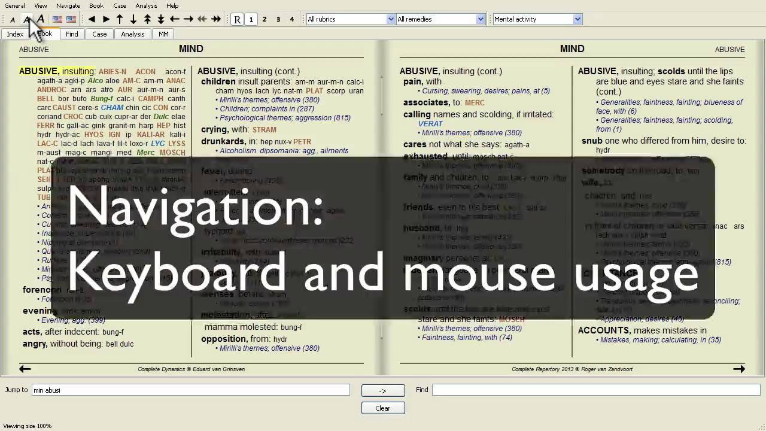The image size is (766, 431).
Task: Follow the 'Evening; agg. (399)' reference
Action: point(73,320)
